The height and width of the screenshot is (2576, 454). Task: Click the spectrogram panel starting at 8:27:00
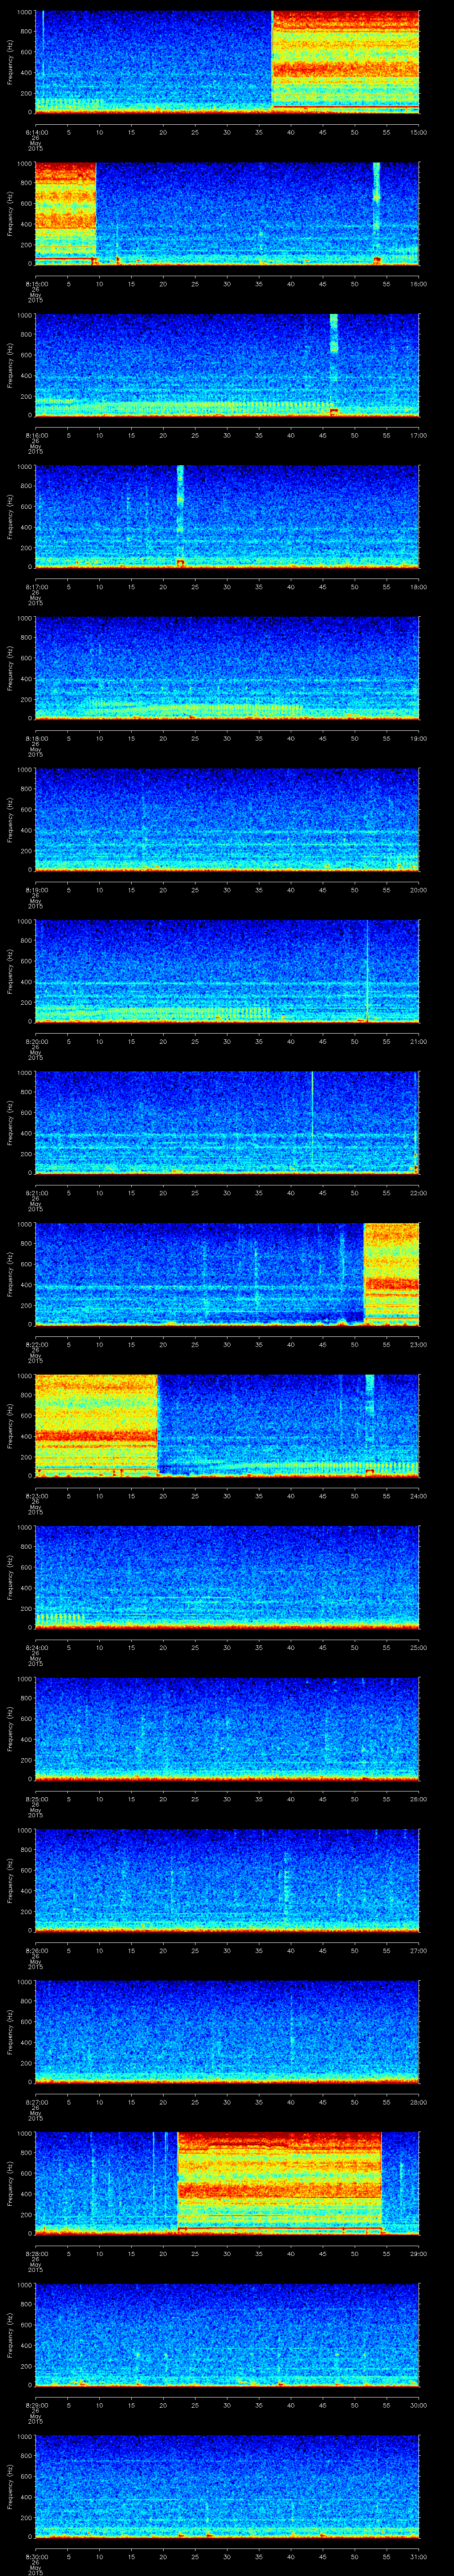click(x=227, y=2033)
